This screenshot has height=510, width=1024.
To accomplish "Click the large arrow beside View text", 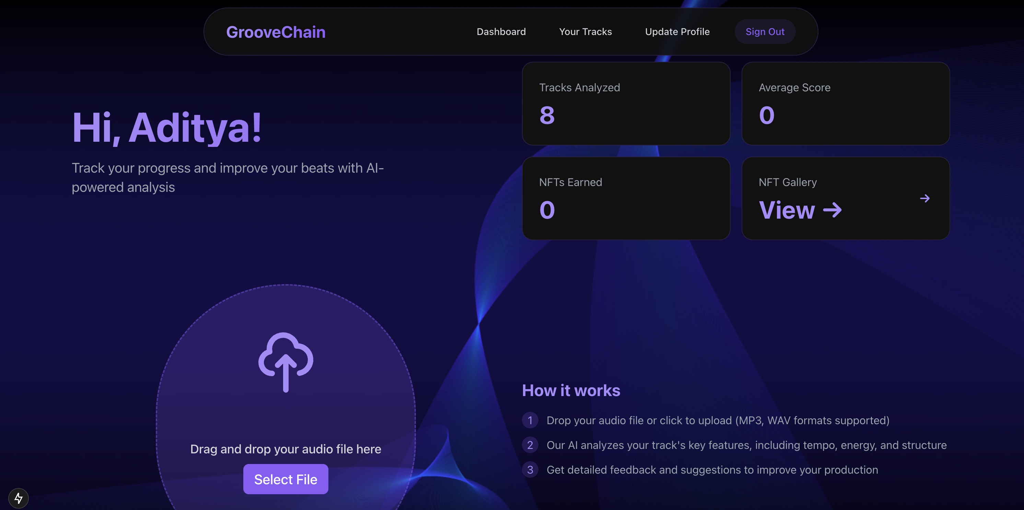I will click(x=833, y=210).
